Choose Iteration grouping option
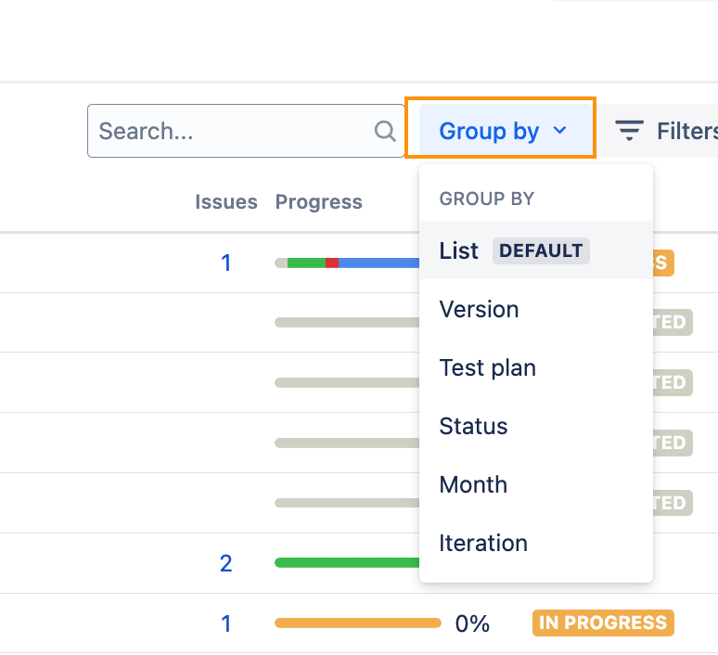Image resolution: width=718 pixels, height=655 pixels. pos(482,543)
